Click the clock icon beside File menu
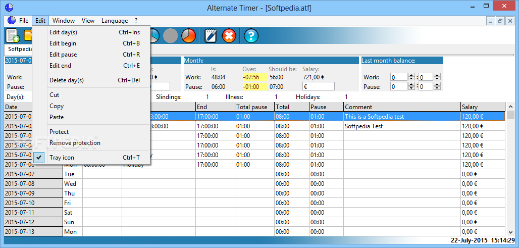This screenshot has height=248, width=519. [x=11, y=21]
